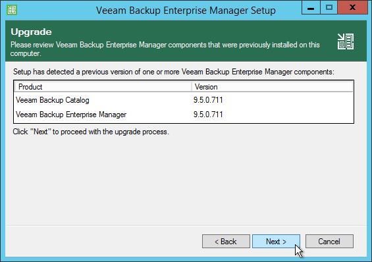This screenshot has width=372, height=262.
Task: Click the 'Setup has detected' description text
Action: tap(174, 72)
